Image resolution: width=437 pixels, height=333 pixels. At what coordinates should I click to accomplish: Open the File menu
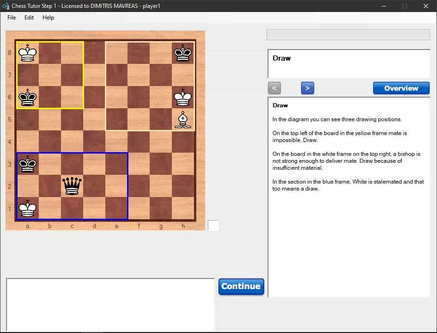coord(12,18)
